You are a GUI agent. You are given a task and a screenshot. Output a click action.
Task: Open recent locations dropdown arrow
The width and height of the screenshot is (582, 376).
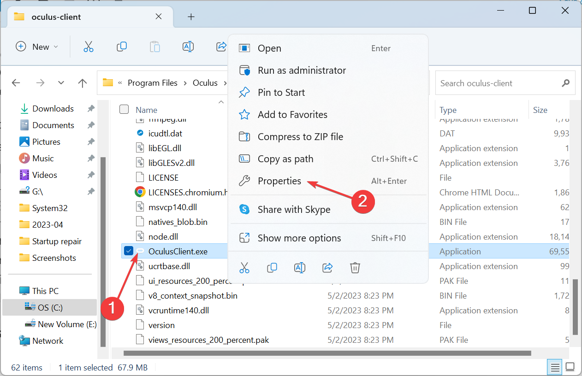click(61, 83)
